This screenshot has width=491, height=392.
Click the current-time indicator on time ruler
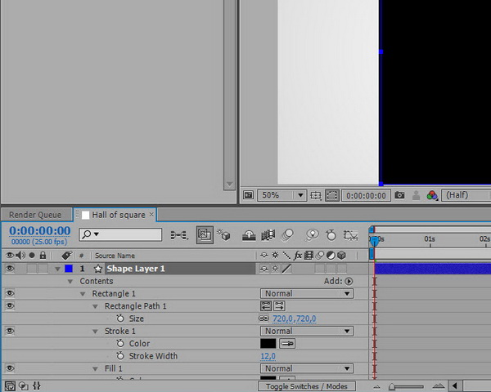click(374, 240)
